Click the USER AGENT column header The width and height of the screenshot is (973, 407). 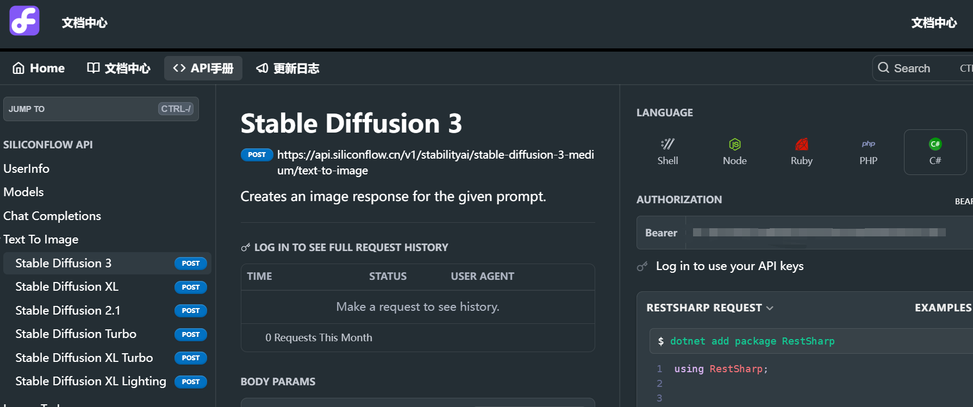[x=482, y=277]
